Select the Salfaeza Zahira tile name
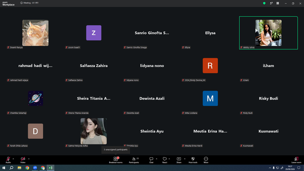 coord(94,66)
